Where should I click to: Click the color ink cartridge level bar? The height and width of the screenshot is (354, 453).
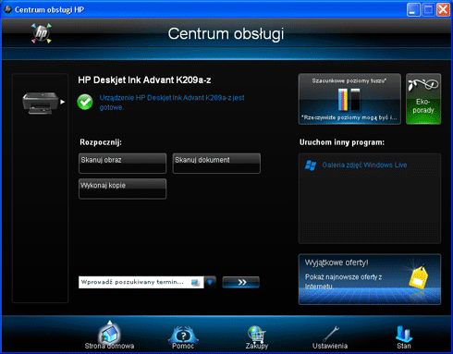point(343,99)
